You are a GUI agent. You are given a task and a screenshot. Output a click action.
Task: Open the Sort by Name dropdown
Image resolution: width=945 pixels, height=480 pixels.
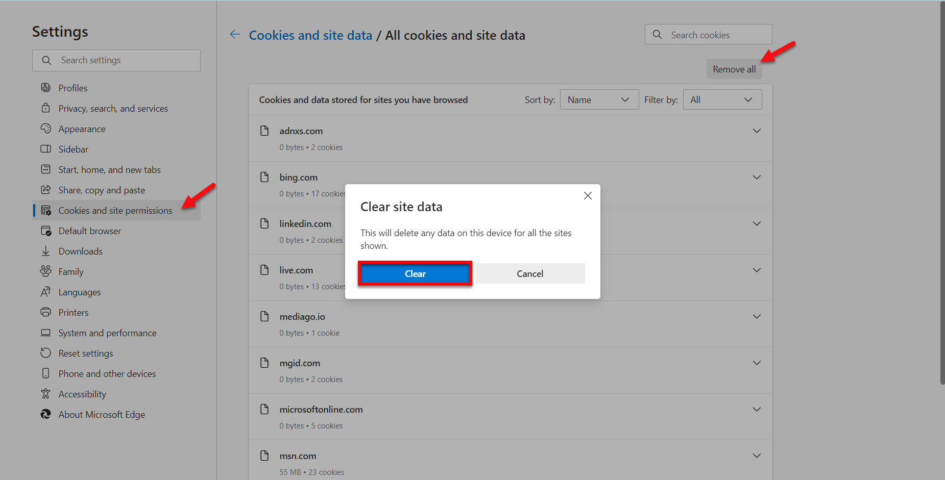coord(599,100)
